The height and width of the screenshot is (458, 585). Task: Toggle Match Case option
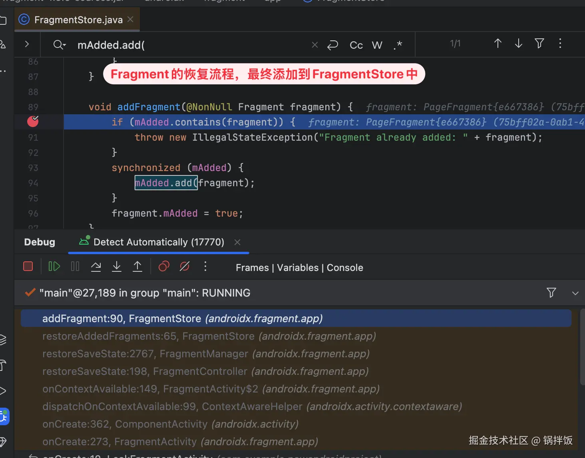click(356, 45)
